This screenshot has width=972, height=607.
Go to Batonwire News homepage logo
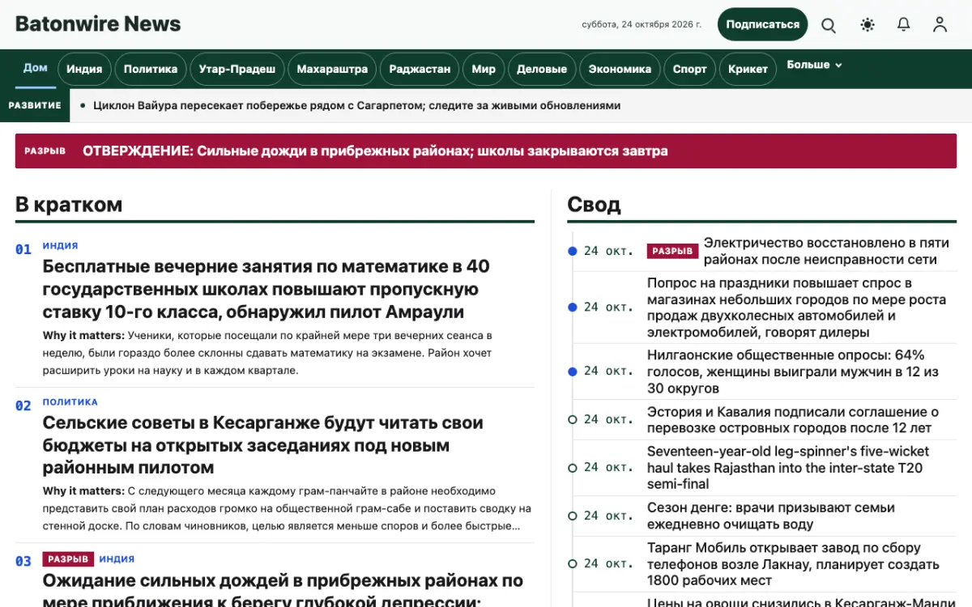98,24
